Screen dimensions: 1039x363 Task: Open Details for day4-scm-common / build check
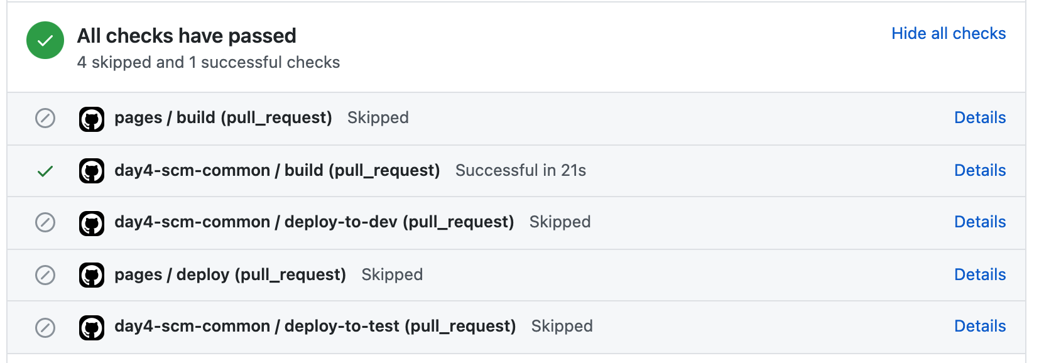click(979, 170)
